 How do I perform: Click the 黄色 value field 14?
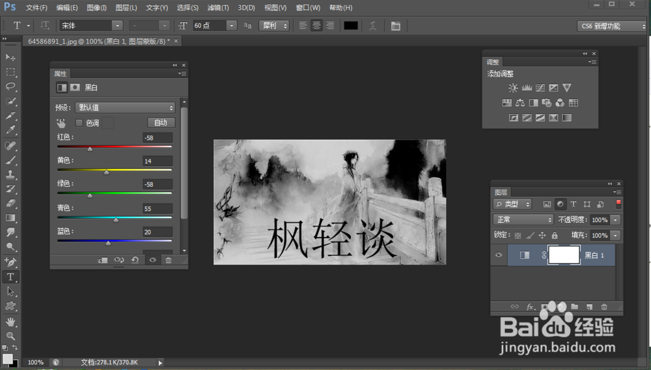coord(157,161)
